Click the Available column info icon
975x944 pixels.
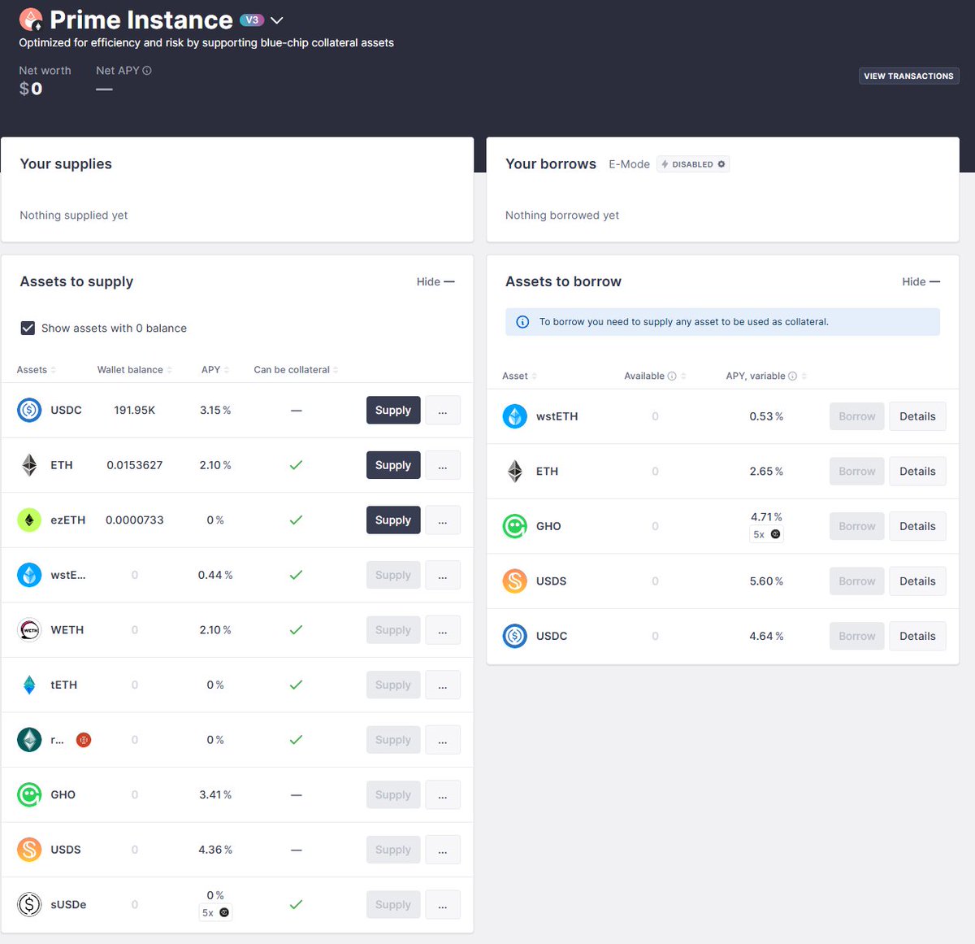pyautogui.click(x=672, y=376)
